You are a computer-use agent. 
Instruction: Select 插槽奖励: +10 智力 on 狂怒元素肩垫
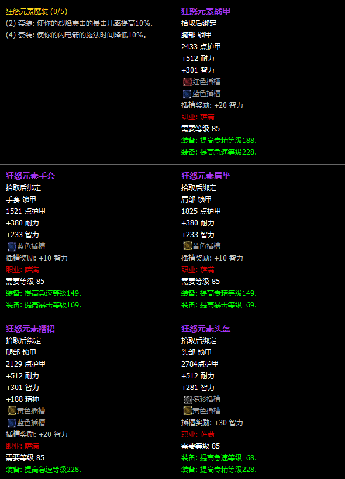[x=212, y=258]
